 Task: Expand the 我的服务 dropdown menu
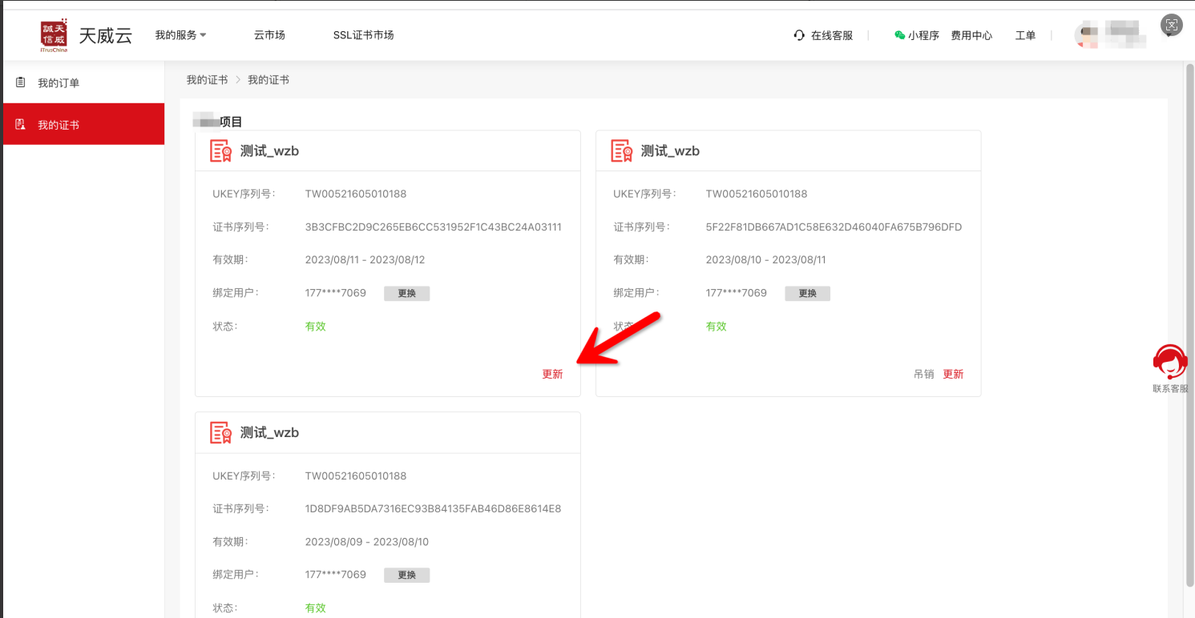point(180,35)
